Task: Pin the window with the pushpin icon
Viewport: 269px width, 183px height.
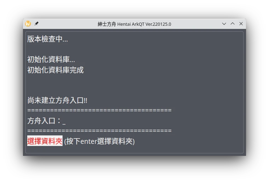Action: (36, 24)
